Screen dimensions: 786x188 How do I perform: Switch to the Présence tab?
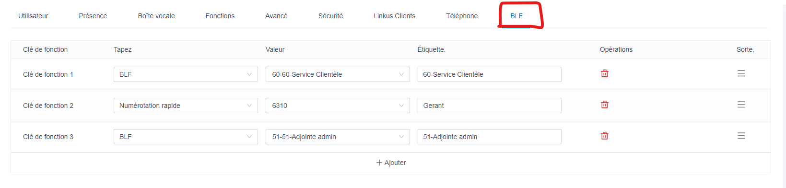point(93,16)
